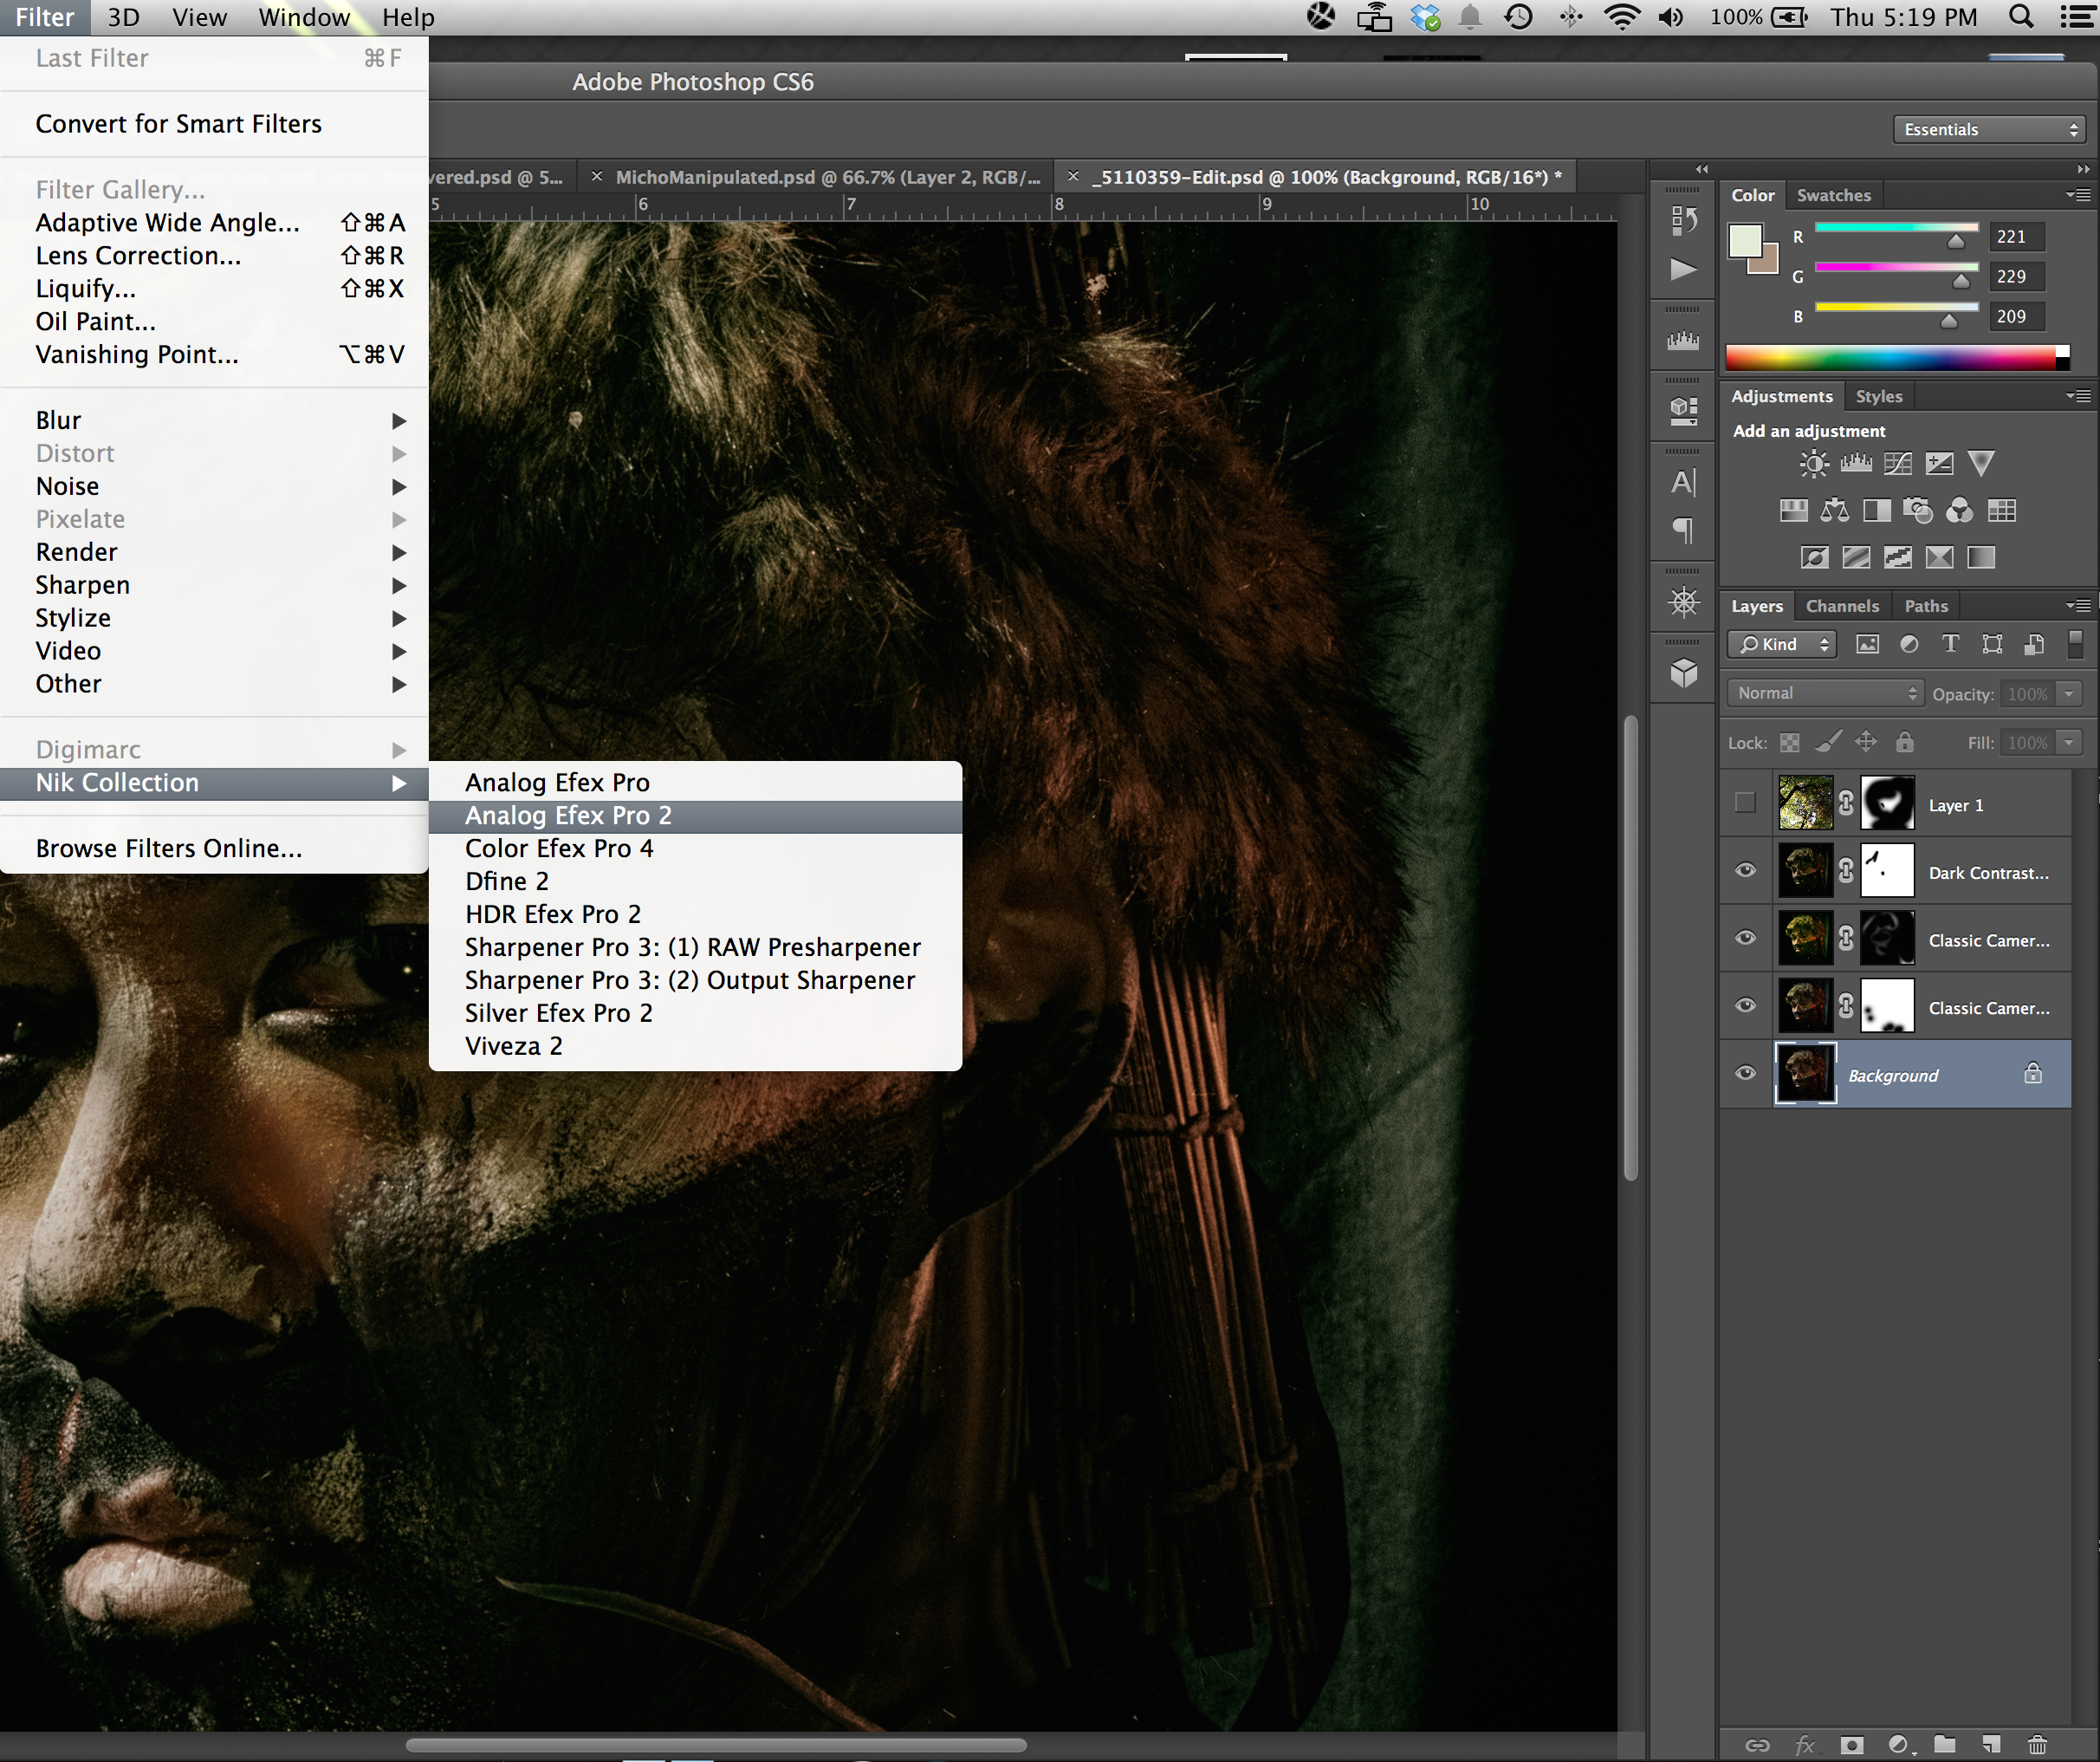The height and width of the screenshot is (1762, 2100).
Task: Open Lens Correction filter
Action: pyautogui.click(x=214, y=255)
